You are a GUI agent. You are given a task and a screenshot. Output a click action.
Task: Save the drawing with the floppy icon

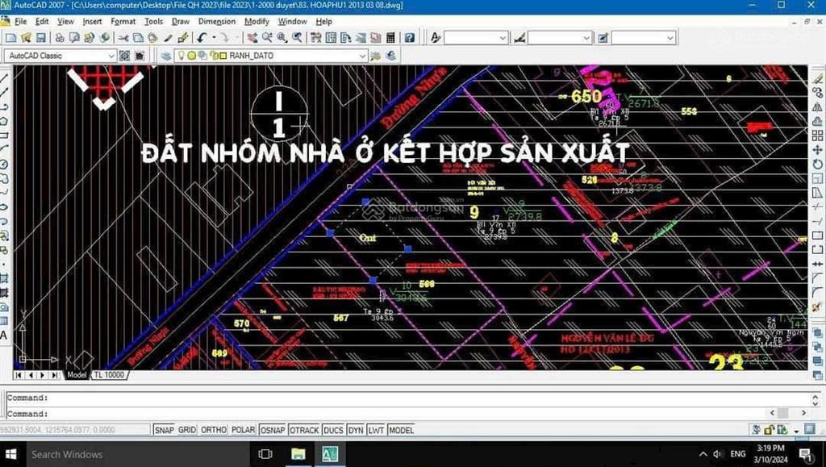(x=40, y=38)
